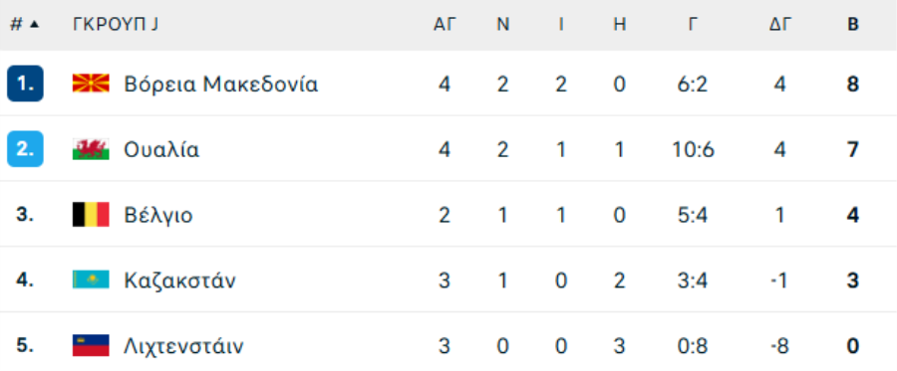This screenshot has height=371, width=897.
Task: Click the dark blue rank 1 badge
Action: [x=25, y=84]
